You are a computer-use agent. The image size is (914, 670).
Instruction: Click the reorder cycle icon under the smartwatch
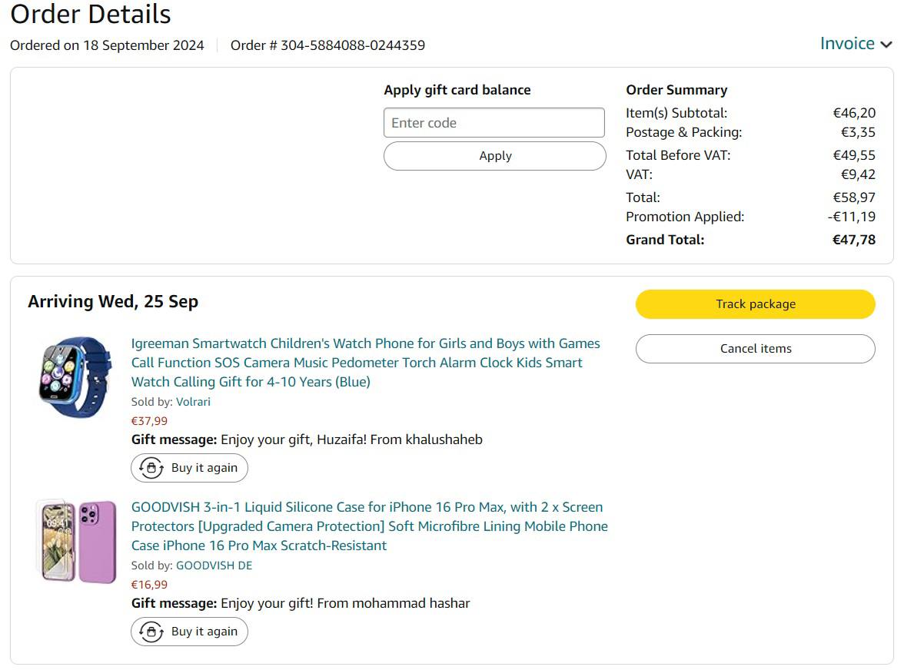[151, 468]
